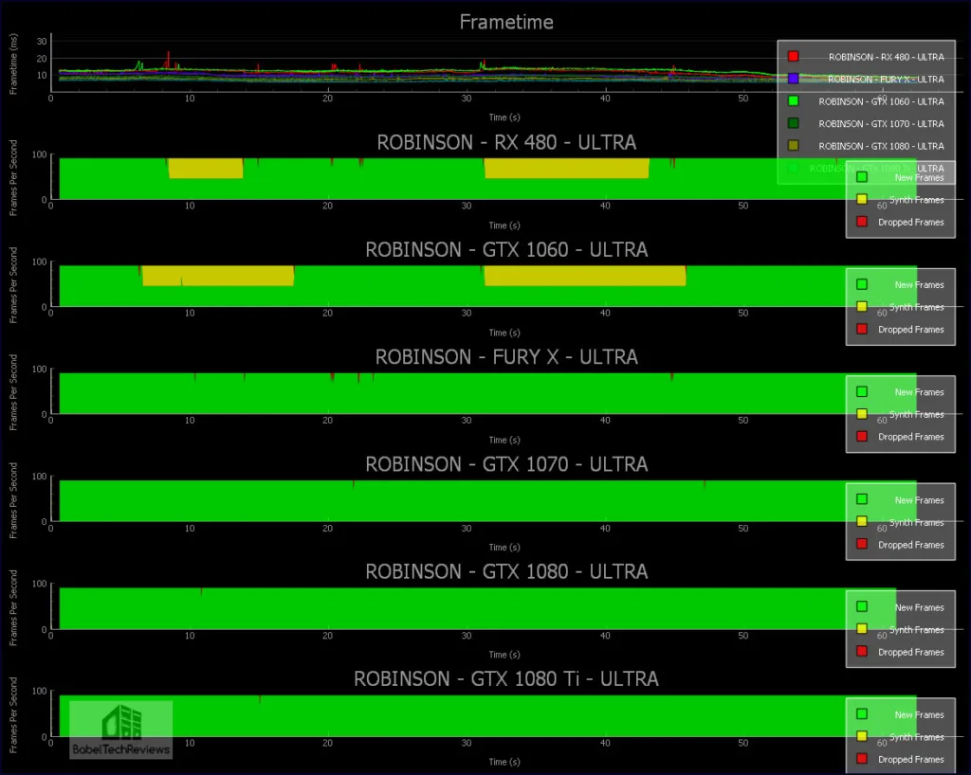Click bright green GTX 1060 swatch in Frametime legend
The height and width of the screenshot is (775, 971).
tap(794, 100)
